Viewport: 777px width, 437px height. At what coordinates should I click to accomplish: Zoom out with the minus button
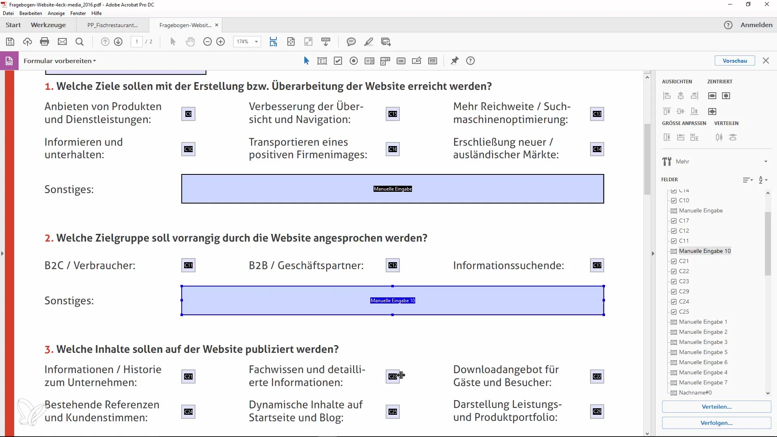tap(207, 42)
